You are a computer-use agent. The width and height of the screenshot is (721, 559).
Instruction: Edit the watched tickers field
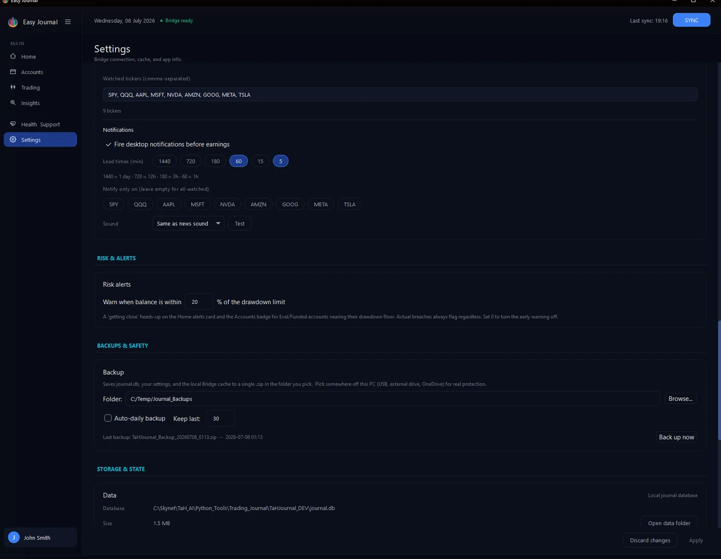click(400, 95)
